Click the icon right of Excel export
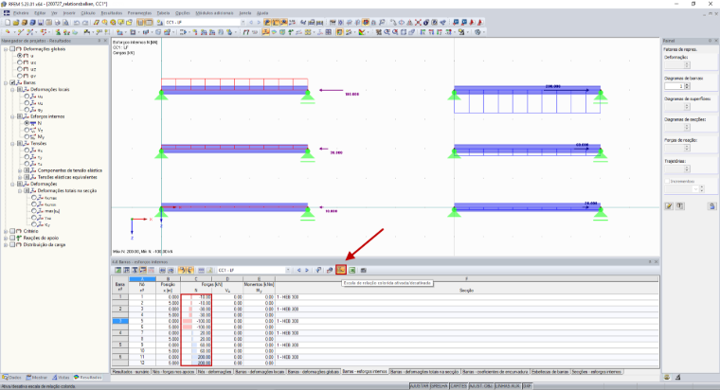The image size is (720, 390). click(363, 270)
